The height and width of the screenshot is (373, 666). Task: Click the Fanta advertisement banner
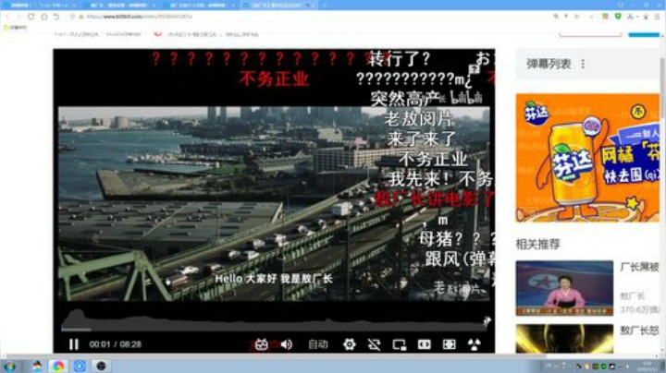[x=588, y=158]
